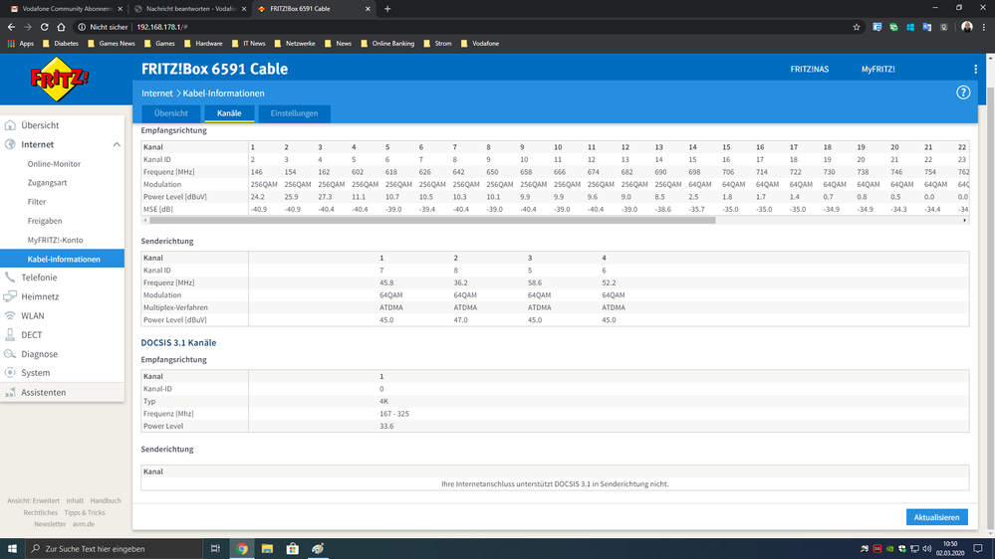995x559 pixels.
Task: Open a new browser tab with plus
Action: (387, 9)
